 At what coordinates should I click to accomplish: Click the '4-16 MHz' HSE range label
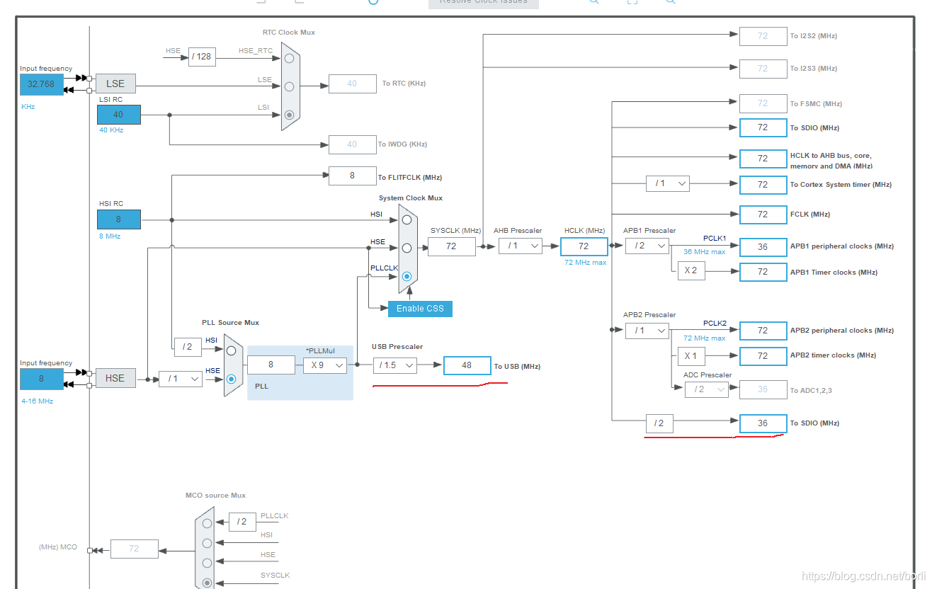click(x=38, y=401)
